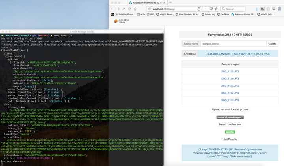Focus the browser Search box
The image size is (284, 166).
[233, 9]
